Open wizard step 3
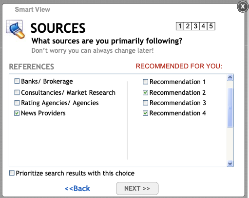Screen dimensions: 249x198 click(x=195, y=26)
